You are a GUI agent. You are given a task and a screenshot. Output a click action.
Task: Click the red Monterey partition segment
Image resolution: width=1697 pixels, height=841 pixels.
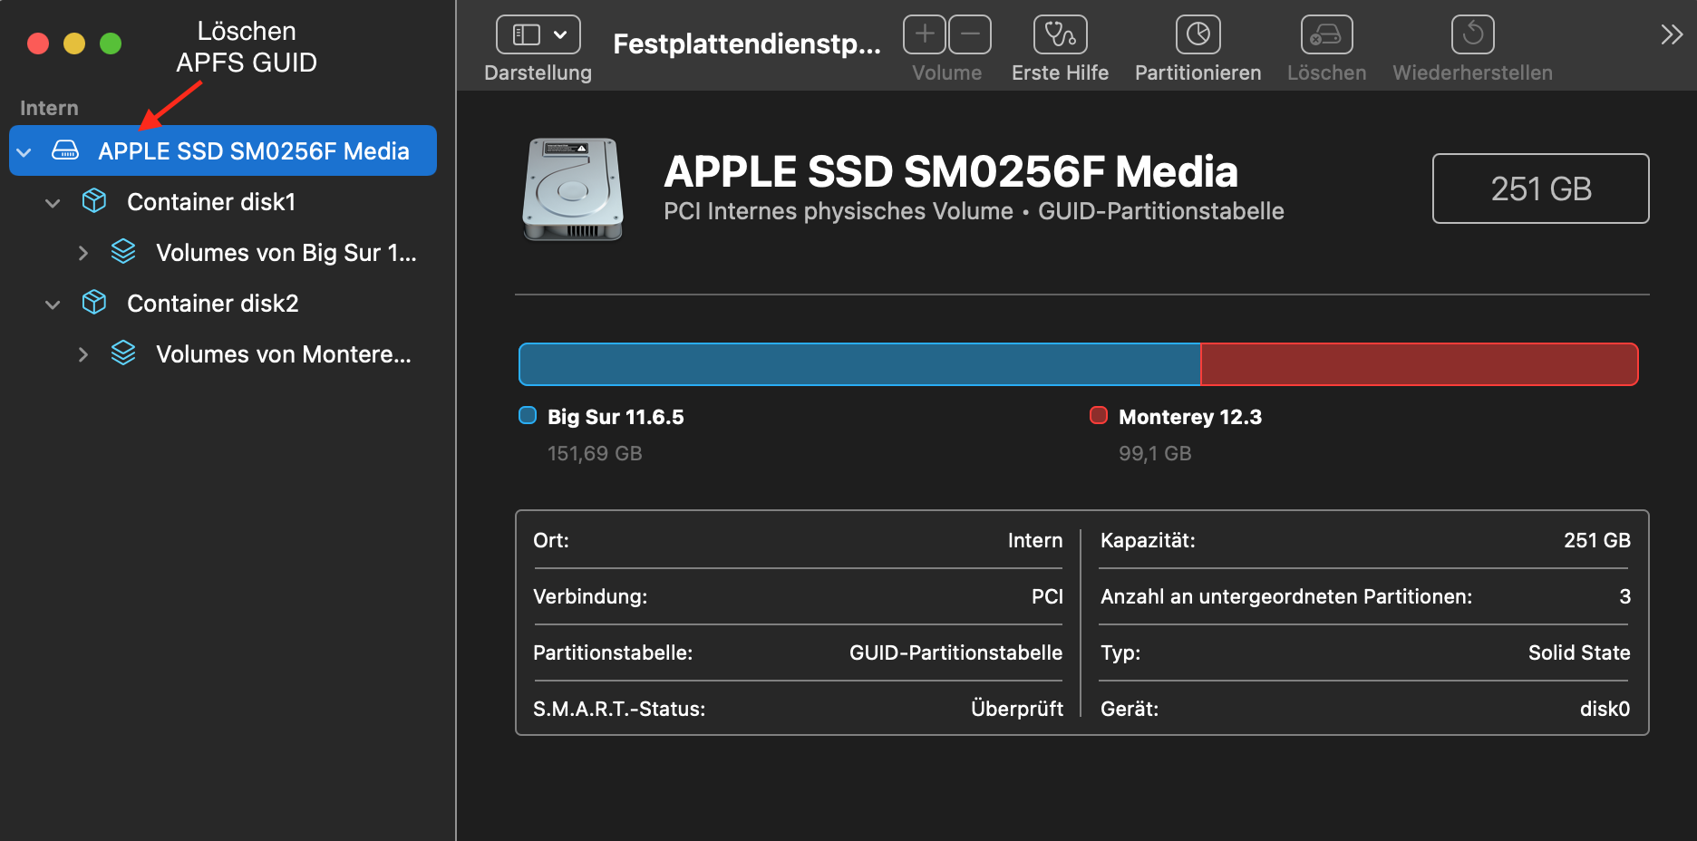pyautogui.click(x=1419, y=364)
